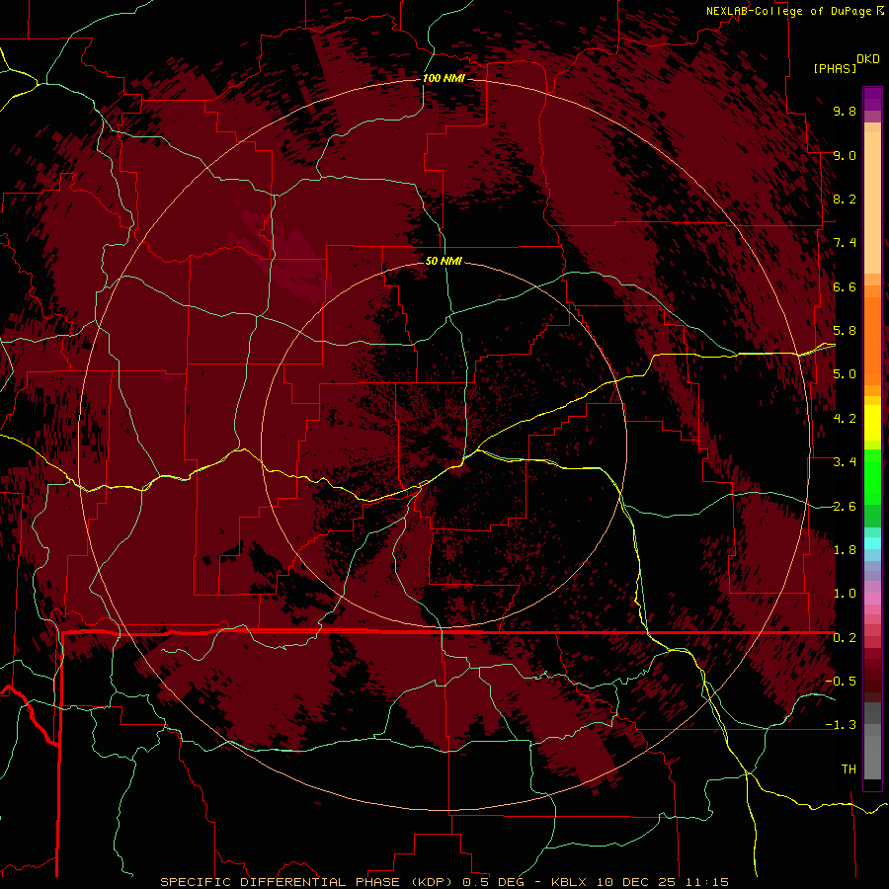This screenshot has width=889, height=889.
Task: Click the 3.4 scale value
Action: coord(845,462)
